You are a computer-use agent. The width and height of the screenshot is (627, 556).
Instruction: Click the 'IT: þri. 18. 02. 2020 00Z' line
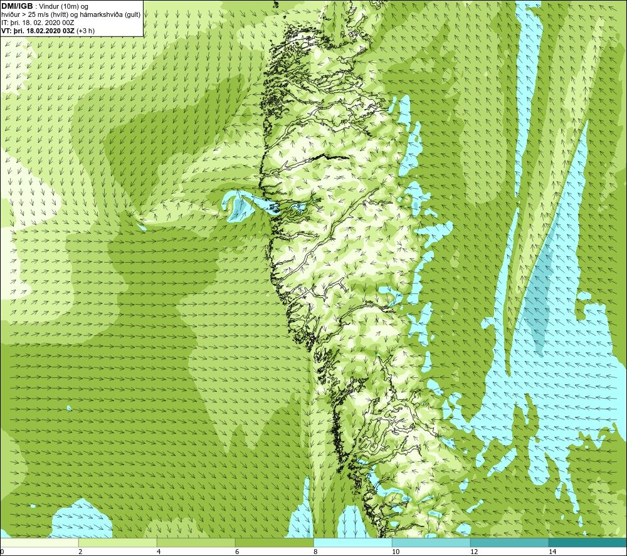click(38, 23)
